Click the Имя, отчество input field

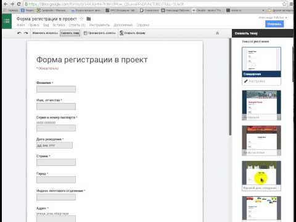[56, 107]
